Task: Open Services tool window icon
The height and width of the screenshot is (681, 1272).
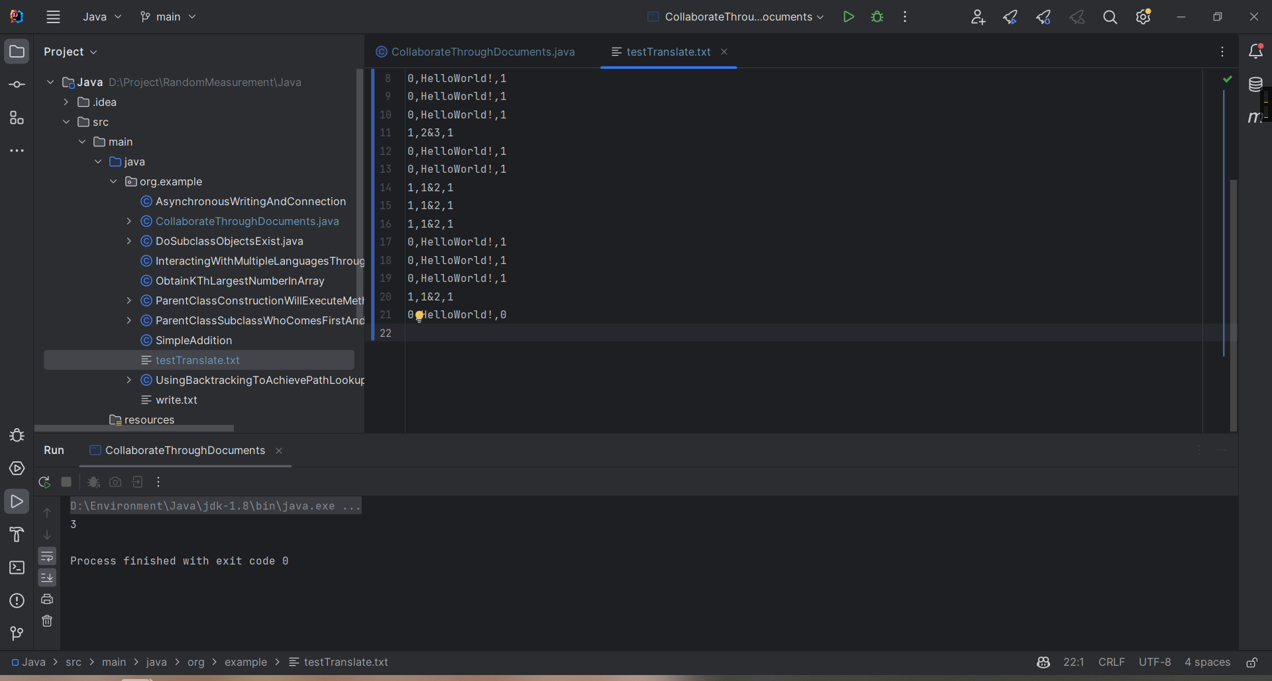Action: [17, 469]
